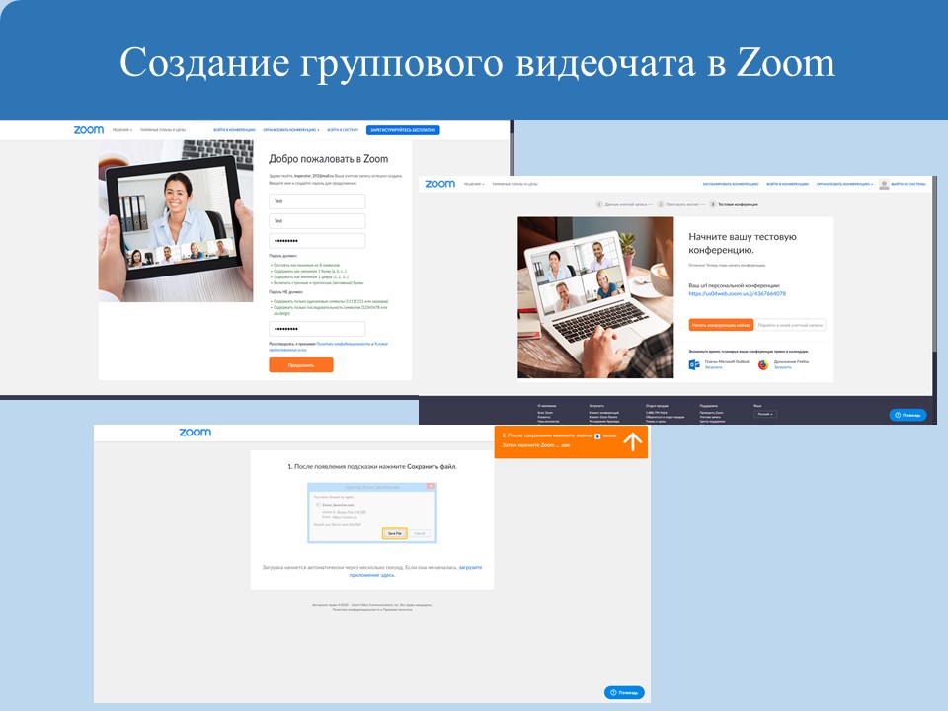Click the blue Зарегистрируйтесь бесплатно button
948x711 pixels.
(403, 130)
